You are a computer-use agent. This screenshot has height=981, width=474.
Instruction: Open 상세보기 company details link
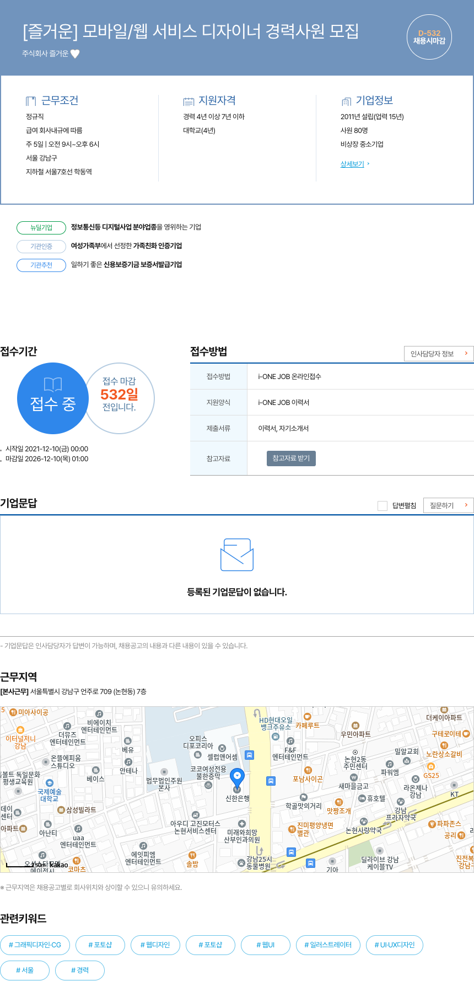point(352,164)
